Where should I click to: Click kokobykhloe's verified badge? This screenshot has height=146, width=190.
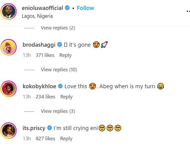[x=60, y=86]
